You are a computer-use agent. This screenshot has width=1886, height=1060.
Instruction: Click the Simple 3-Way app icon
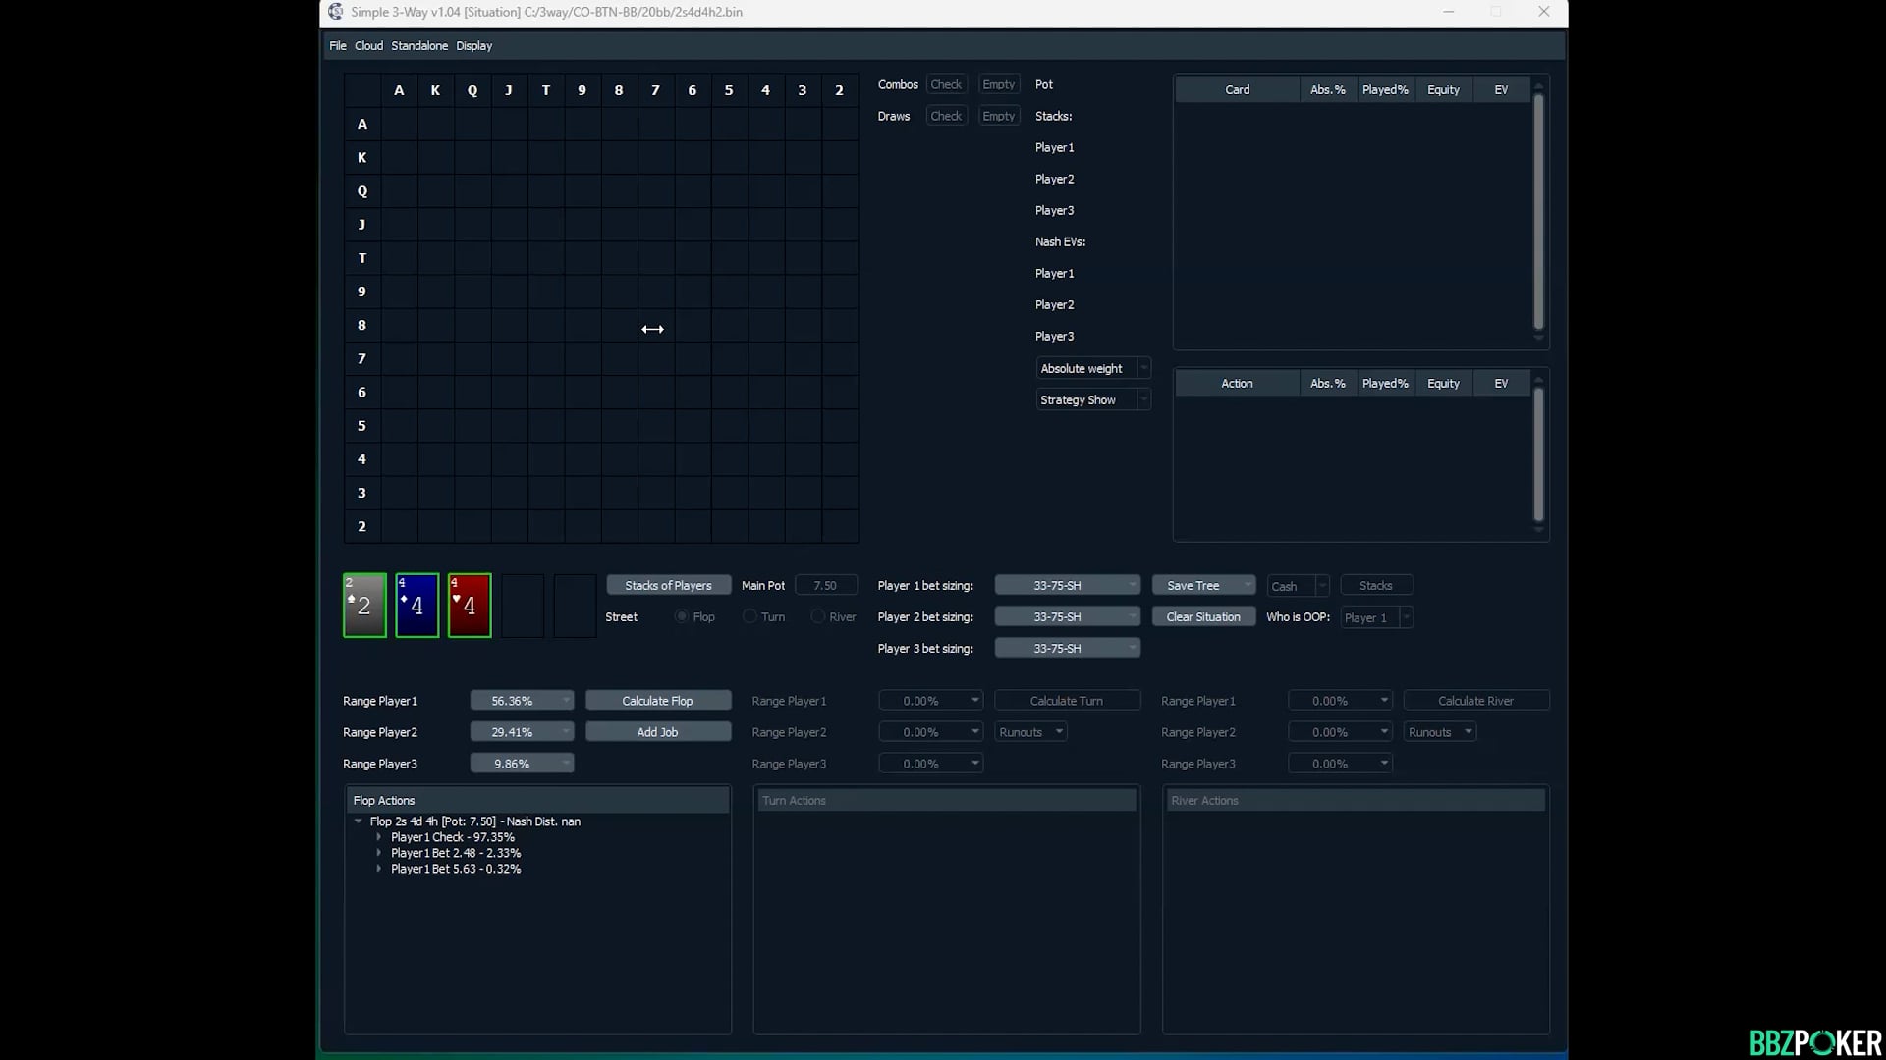(x=336, y=12)
